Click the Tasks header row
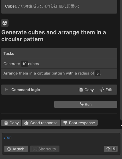Image resolution: width=122 pixels, height=159 pixels. click(x=59, y=54)
